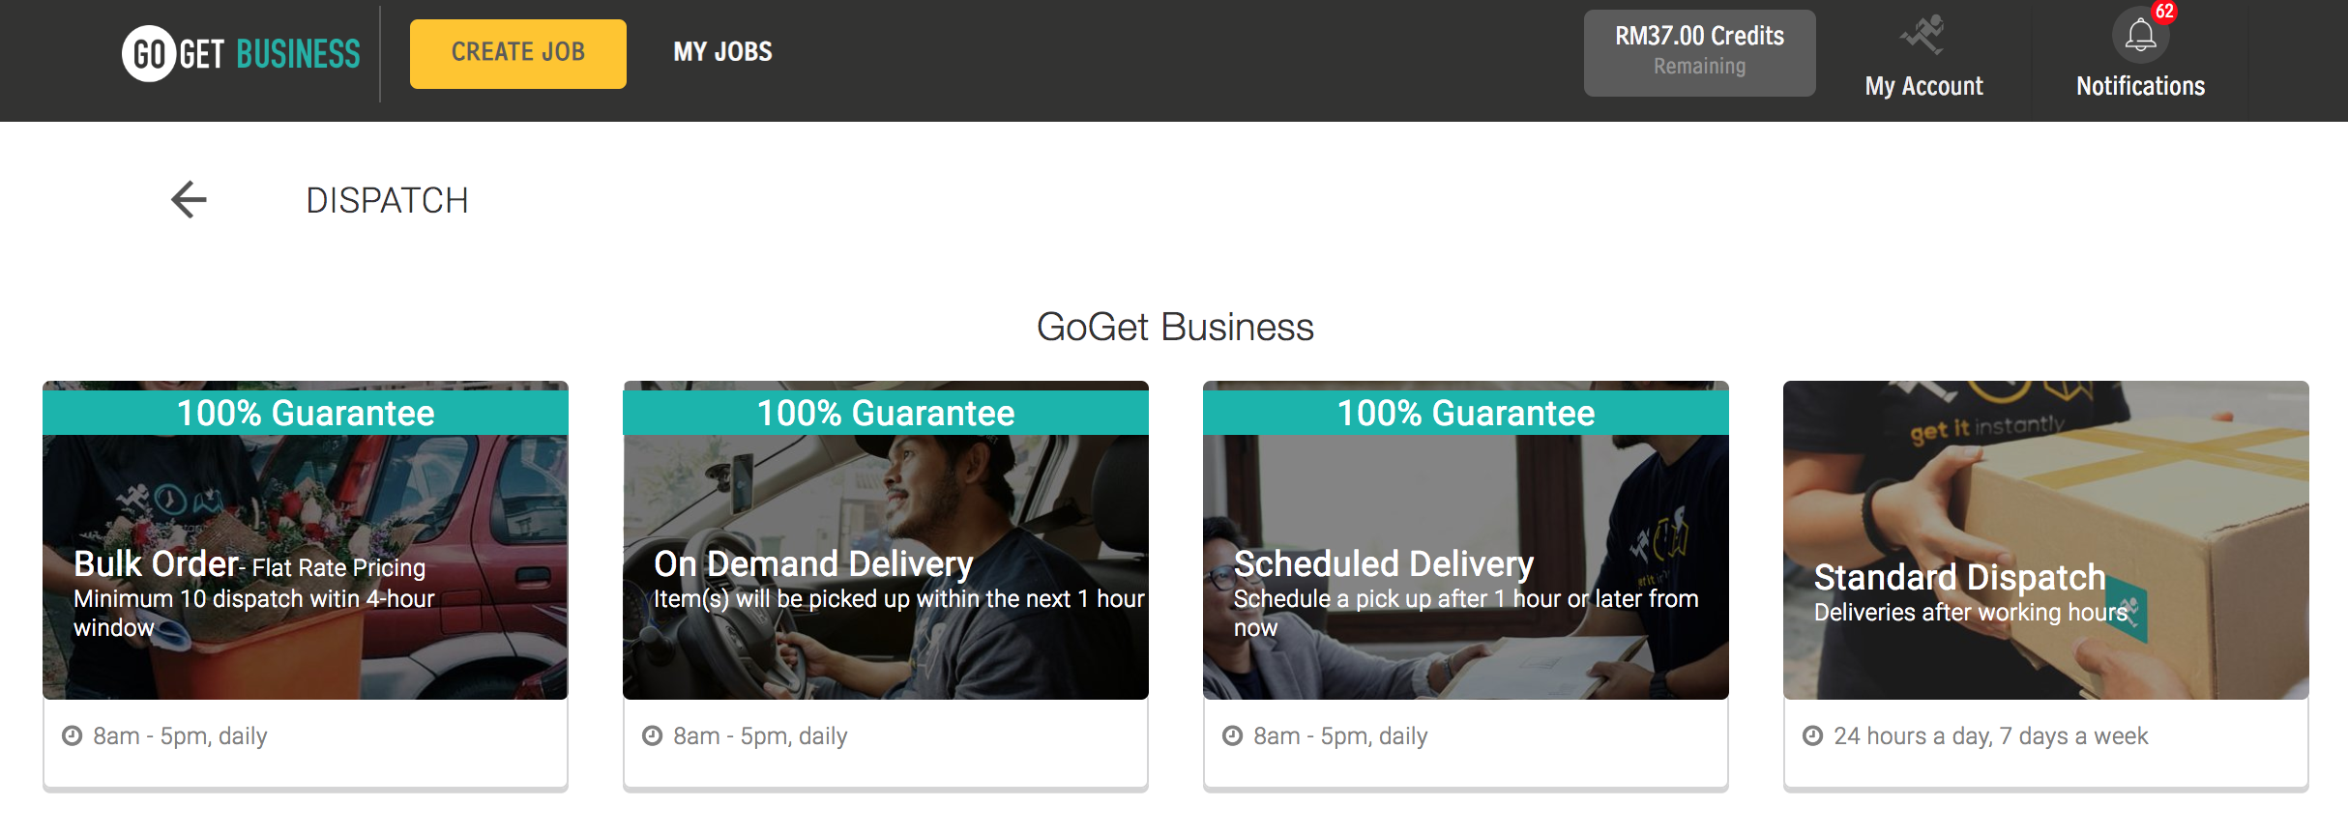Click clock icon under Bulk Order card
The height and width of the screenshot is (835, 2348).
click(x=72, y=735)
